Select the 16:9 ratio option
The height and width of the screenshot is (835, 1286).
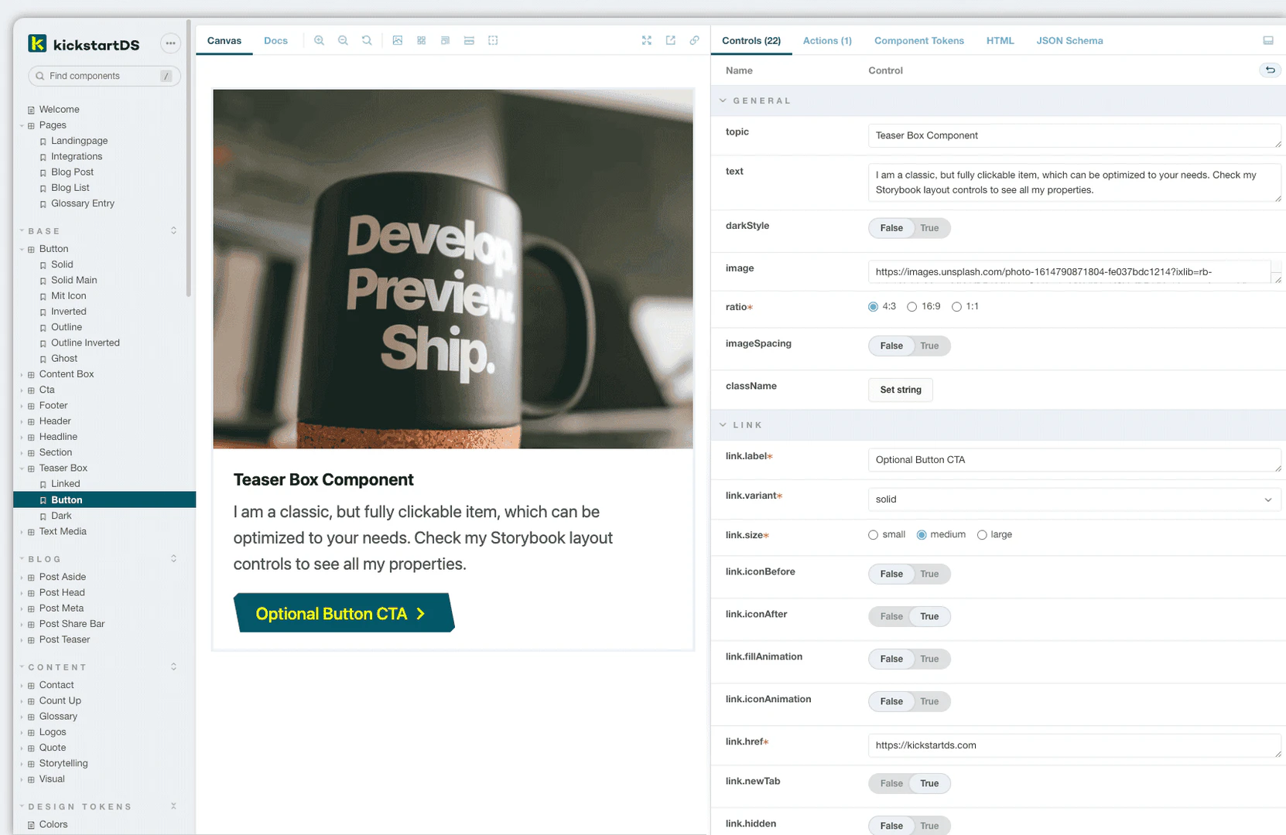pos(913,307)
